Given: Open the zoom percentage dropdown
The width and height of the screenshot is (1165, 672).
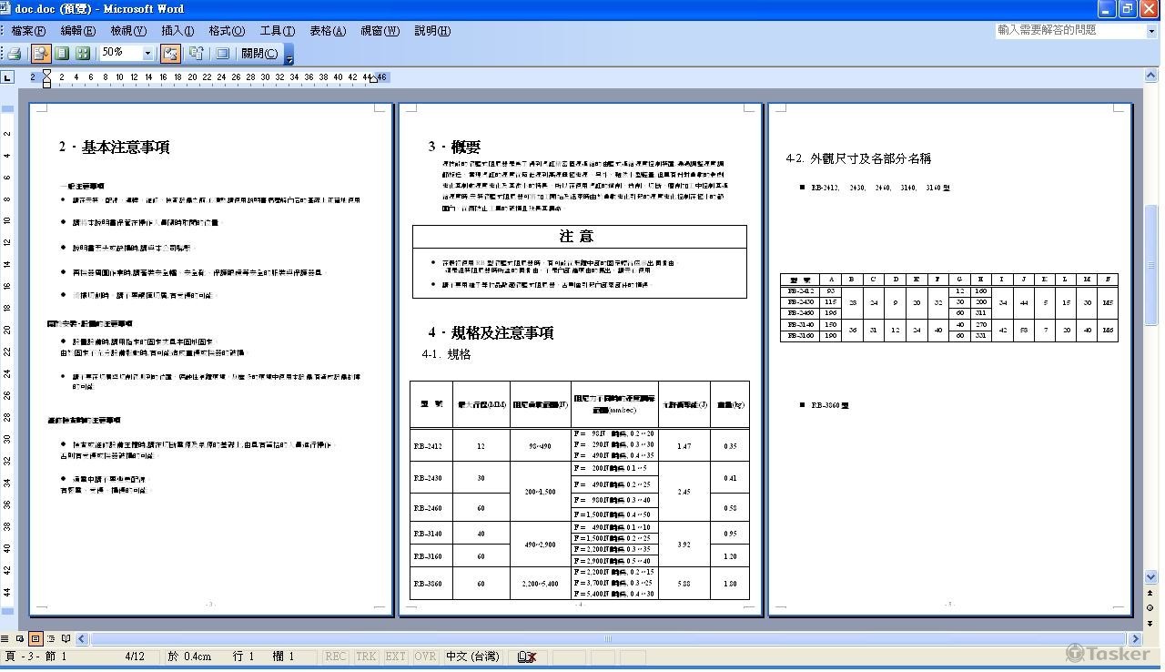Looking at the screenshot, I should (148, 52).
